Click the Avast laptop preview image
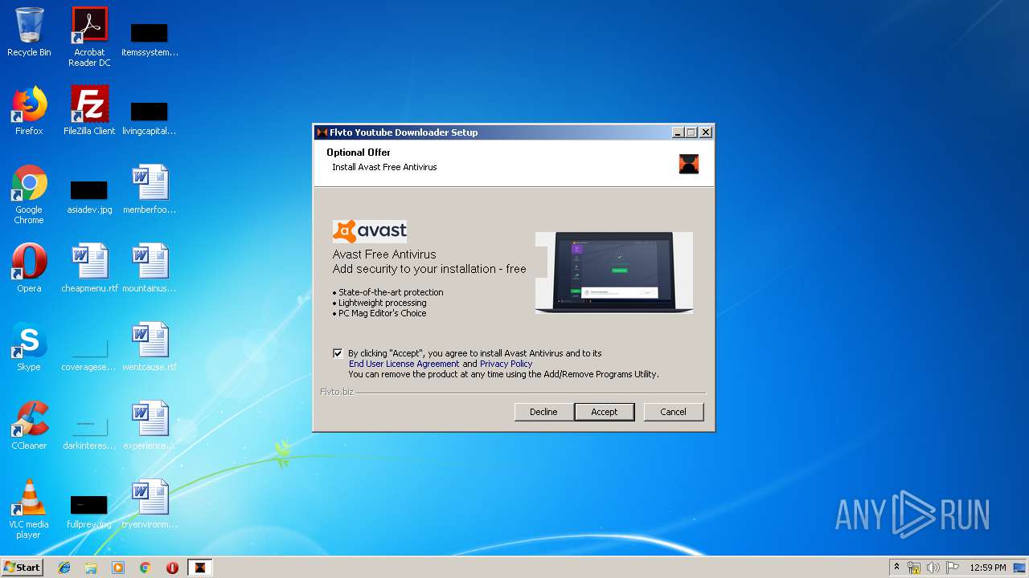This screenshot has height=578, width=1029. coord(614,272)
